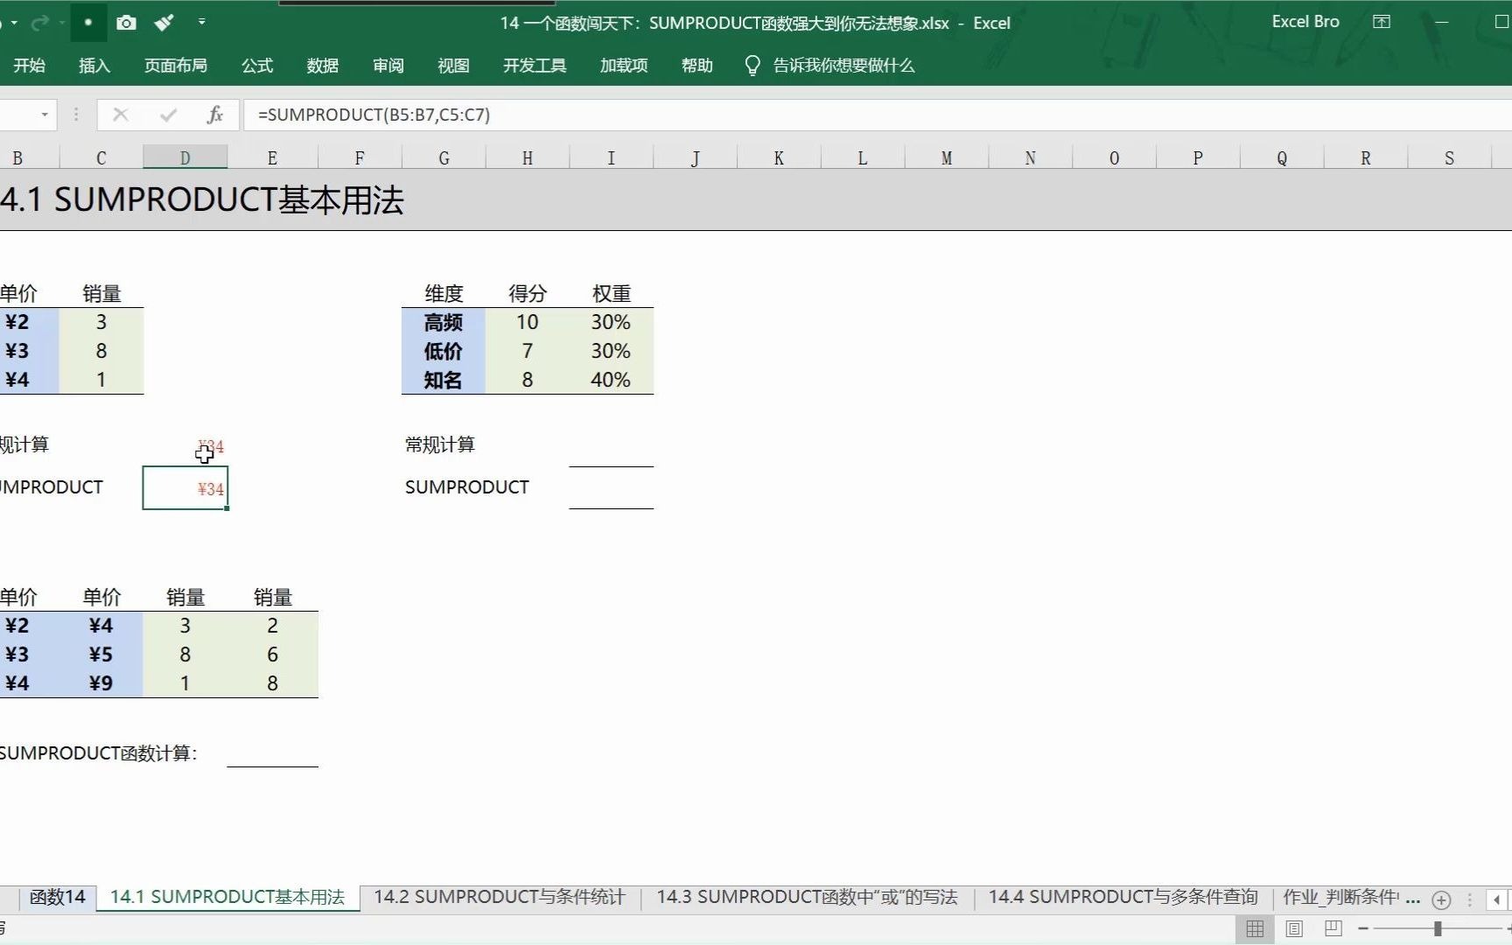
Task: Open the Name Box dropdown arrow
Action: click(42, 115)
